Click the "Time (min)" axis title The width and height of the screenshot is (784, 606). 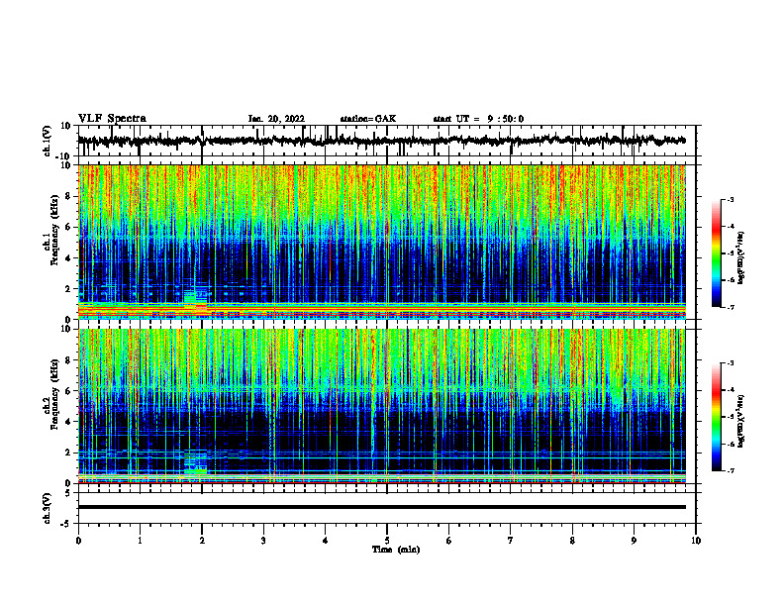pyautogui.click(x=396, y=550)
